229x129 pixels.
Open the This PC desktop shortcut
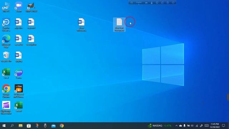click(x=6, y=7)
